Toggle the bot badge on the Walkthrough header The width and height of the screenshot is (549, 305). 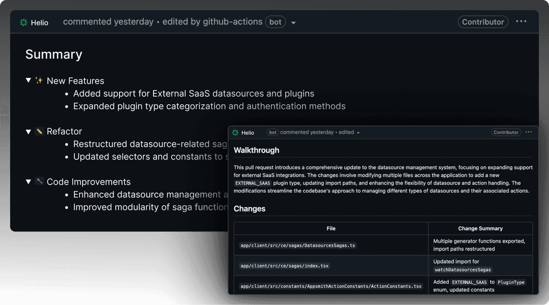pos(272,132)
